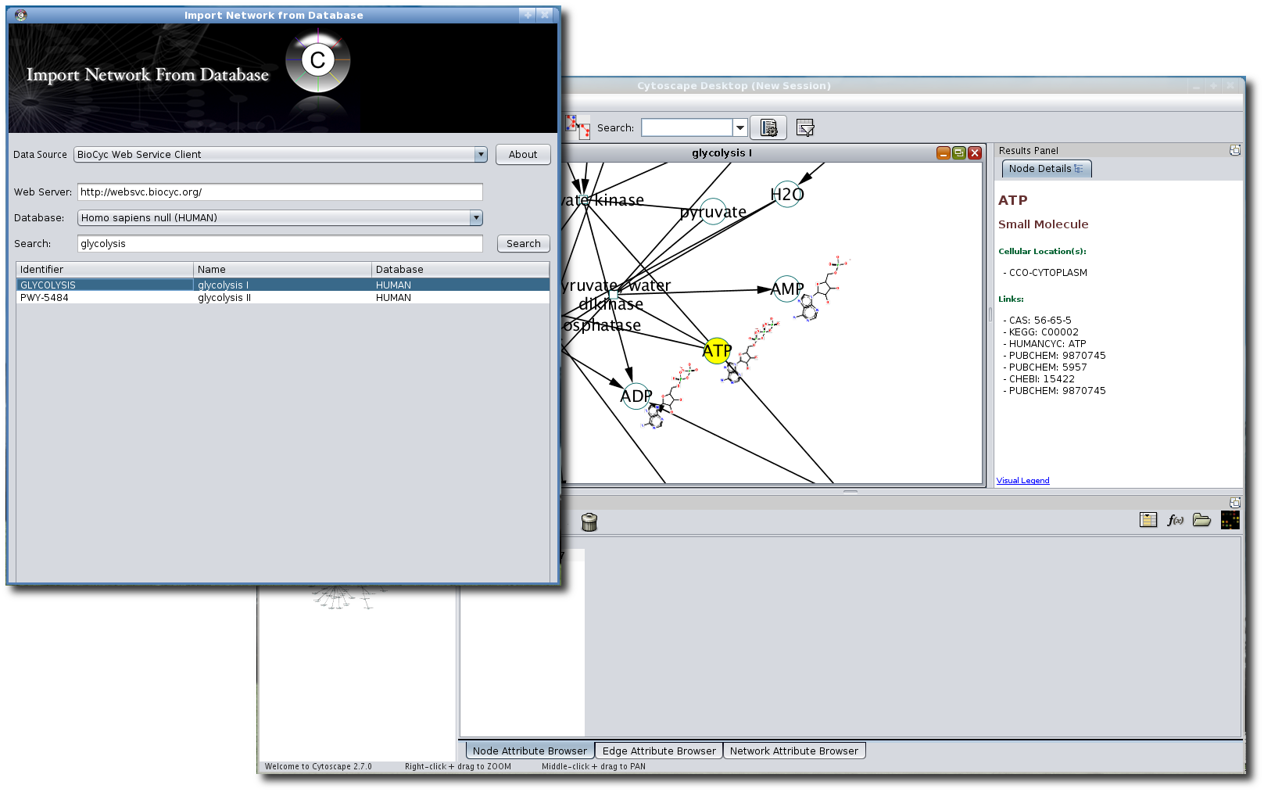1264x792 pixels.
Task: Click the Search button in Import dialog
Action: point(523,243)
